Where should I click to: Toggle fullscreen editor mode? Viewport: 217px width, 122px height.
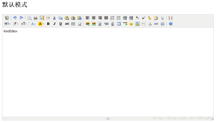click(x=170, y=18)
